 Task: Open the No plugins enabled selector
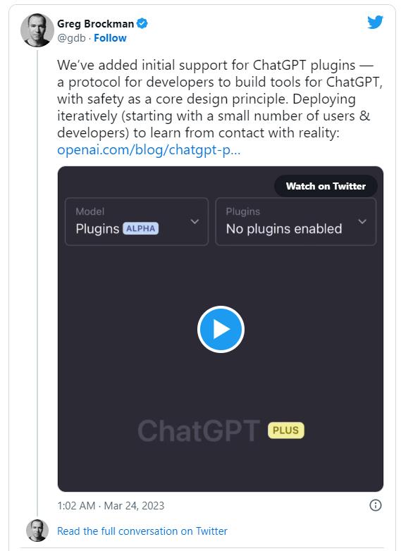tap(295, 221)
